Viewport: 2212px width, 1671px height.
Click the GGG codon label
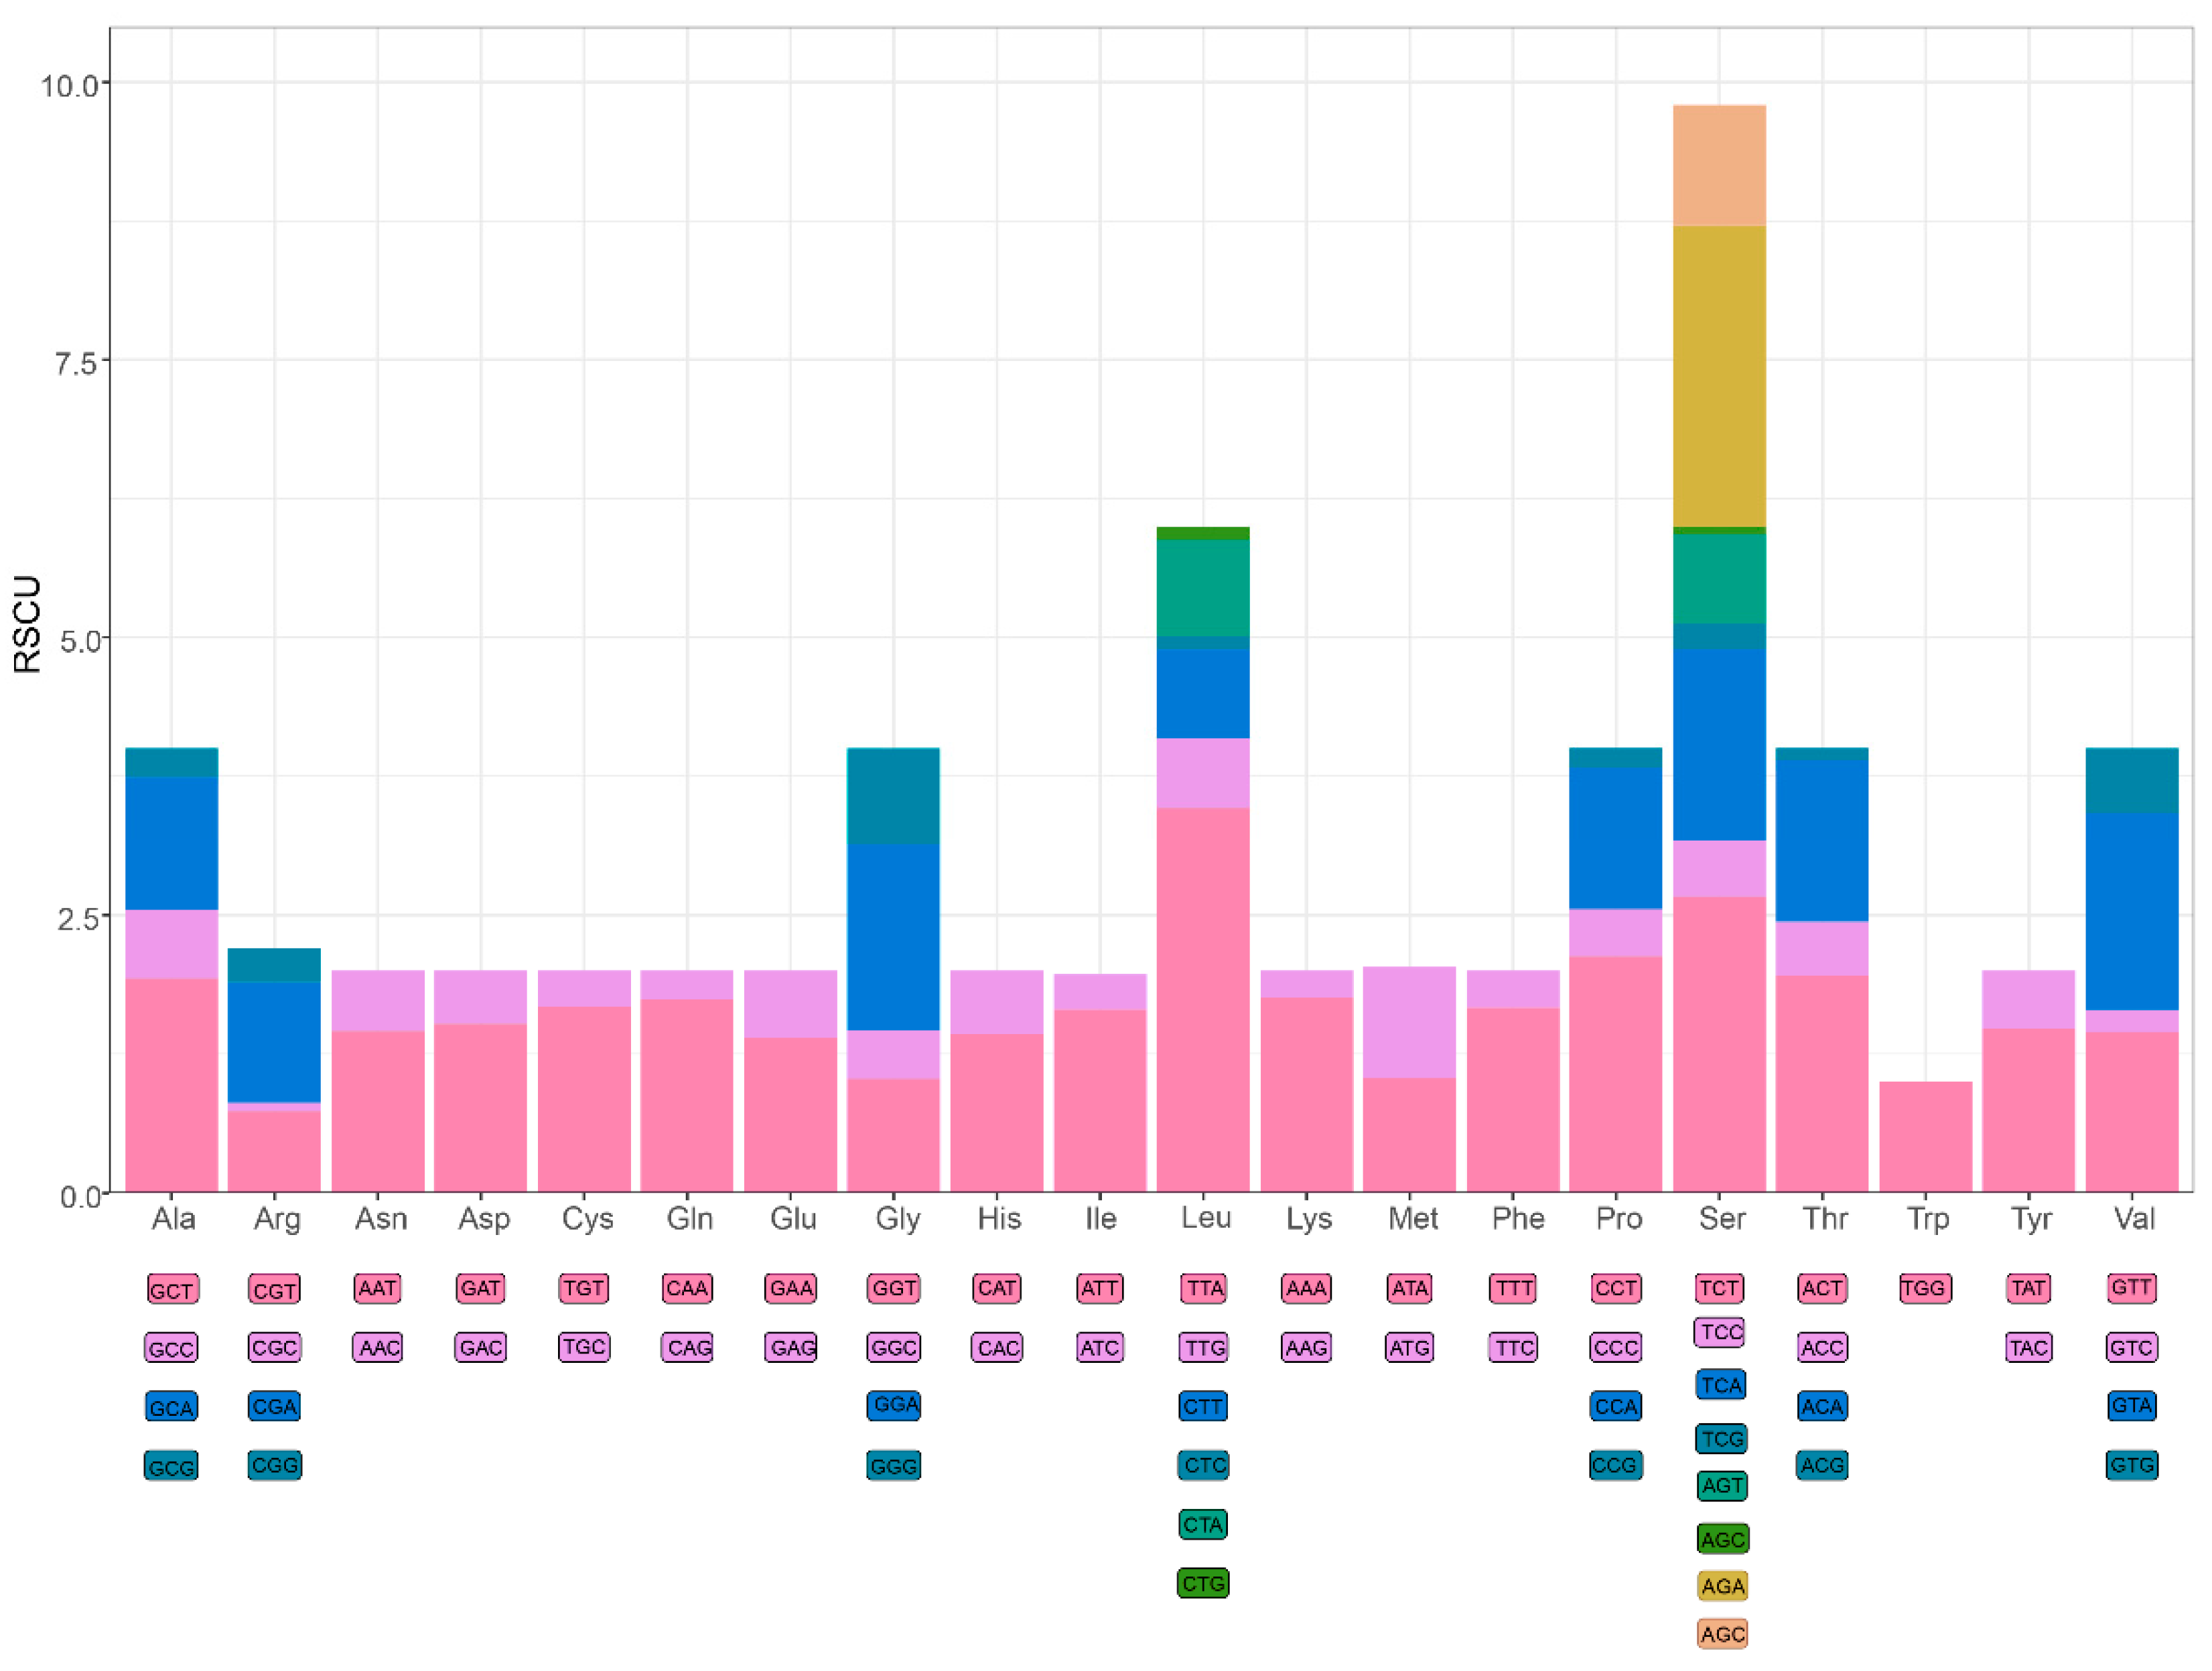(894, 1466)
